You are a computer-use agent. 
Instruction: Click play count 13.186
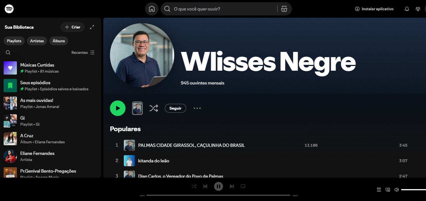coord(311,145)
